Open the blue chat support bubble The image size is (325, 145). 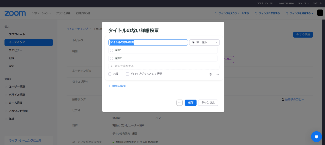coord(316,136)
